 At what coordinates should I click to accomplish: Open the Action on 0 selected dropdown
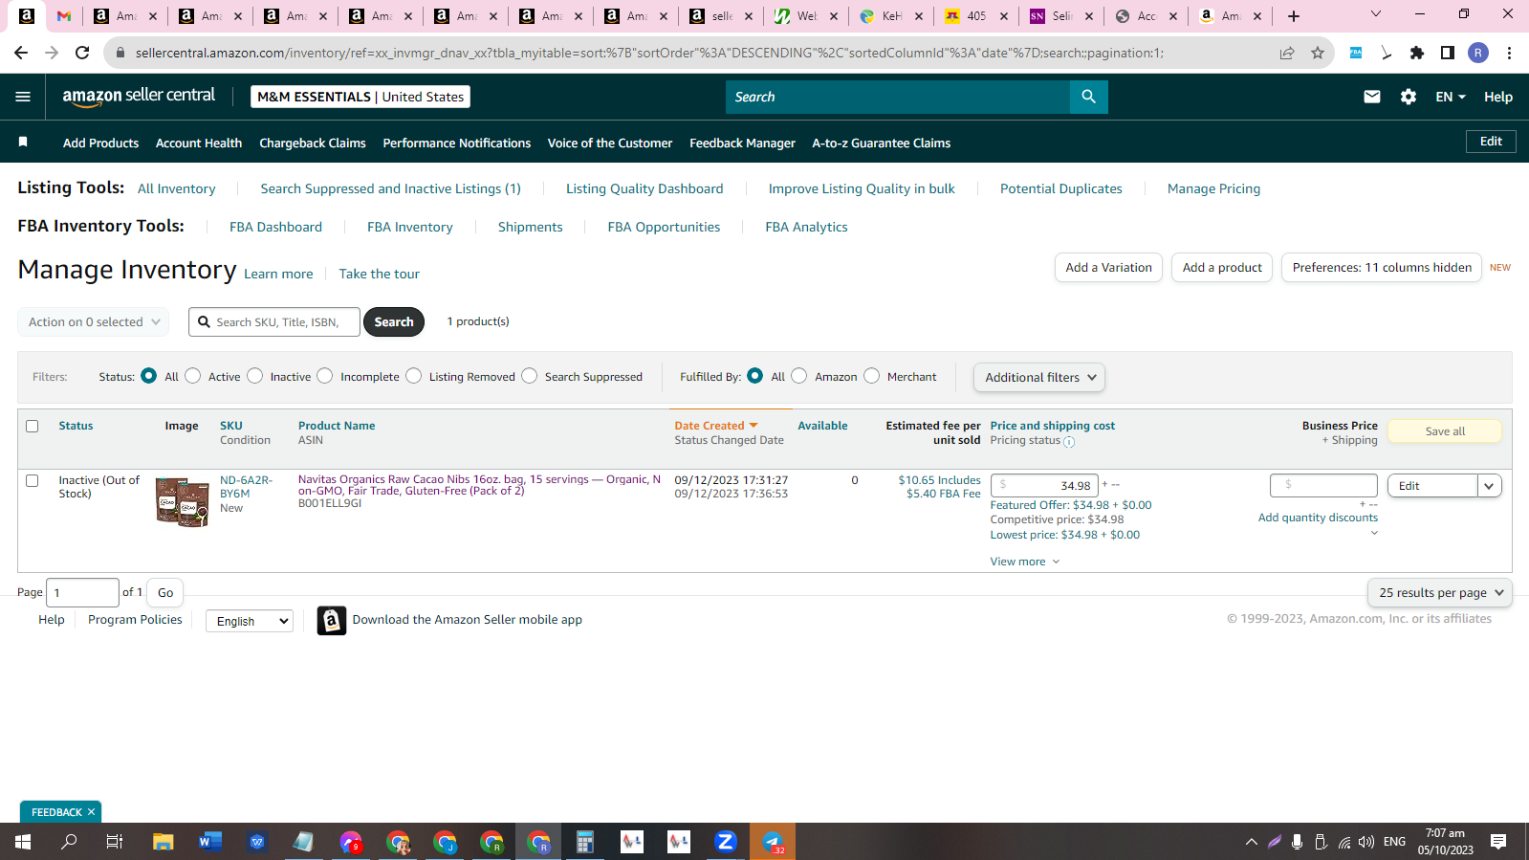94,322
